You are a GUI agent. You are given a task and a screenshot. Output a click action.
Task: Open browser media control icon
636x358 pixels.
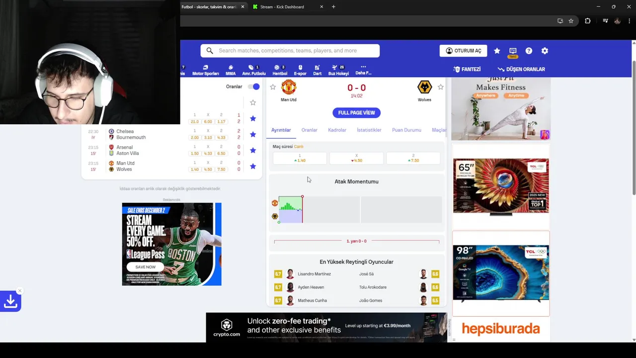tap(605, 21)
